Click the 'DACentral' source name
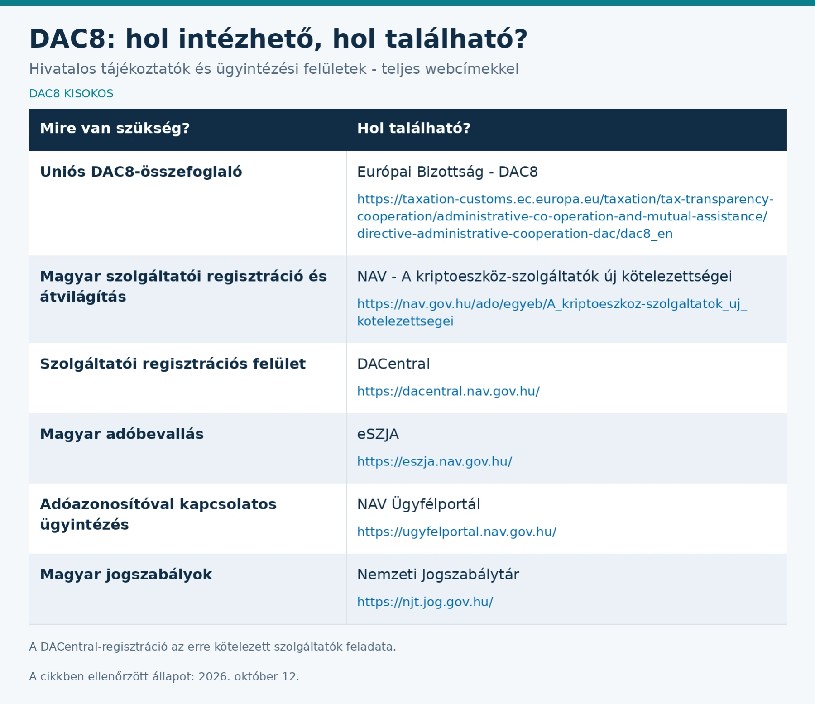This screenshot has height=704, width=815. (393, 364)
